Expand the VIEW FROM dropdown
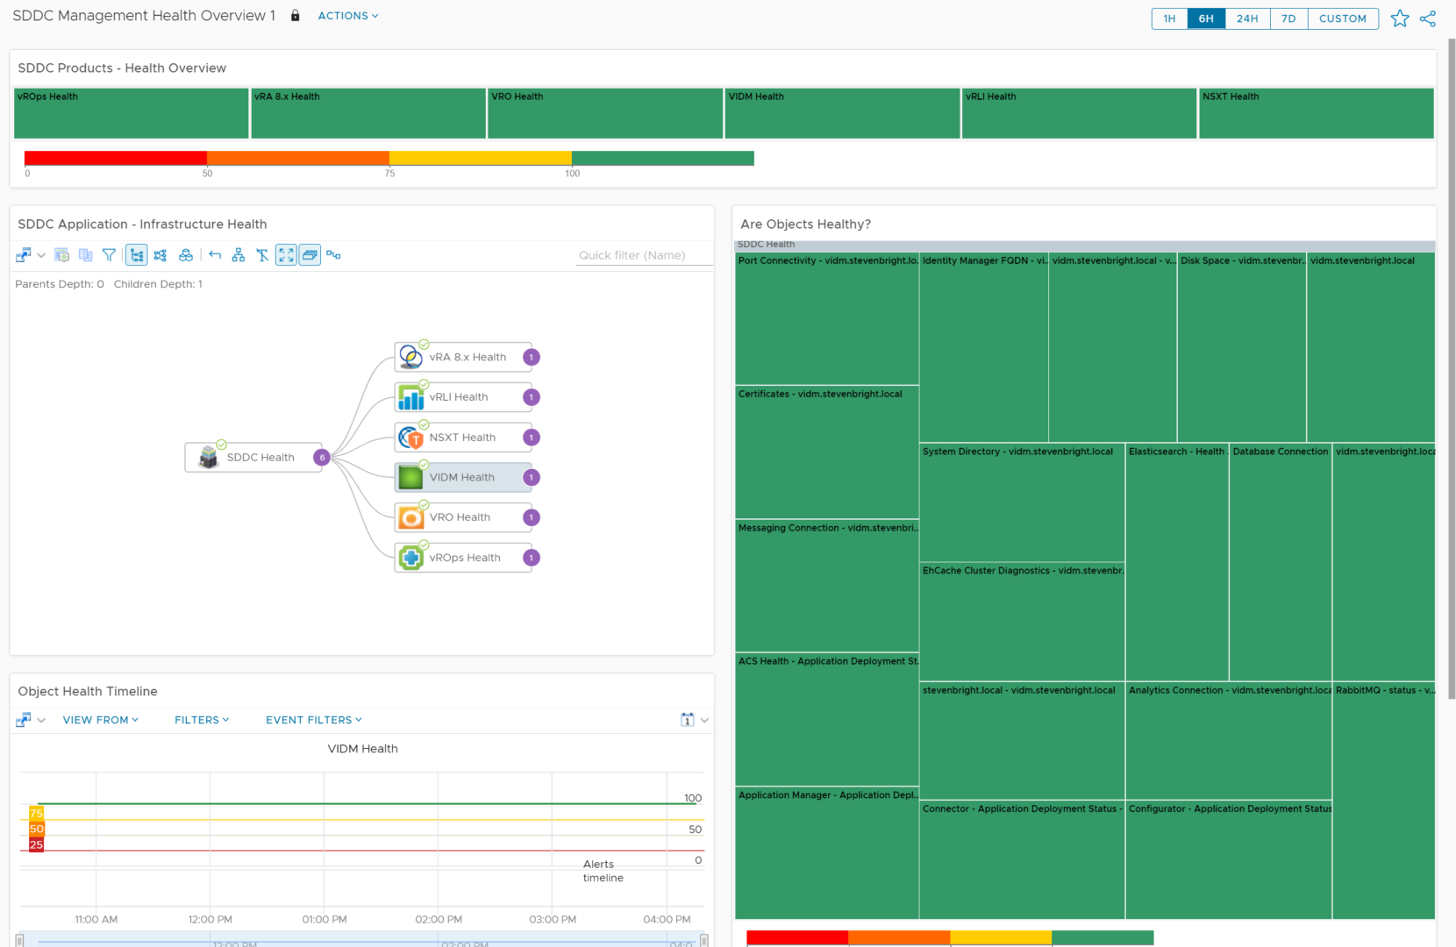The image size is (1456, 947). tap(100, 720)
